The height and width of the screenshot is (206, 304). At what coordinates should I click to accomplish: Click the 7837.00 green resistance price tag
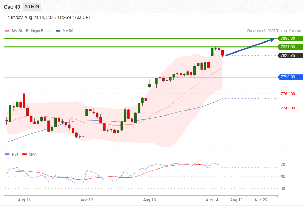[290, 47]
